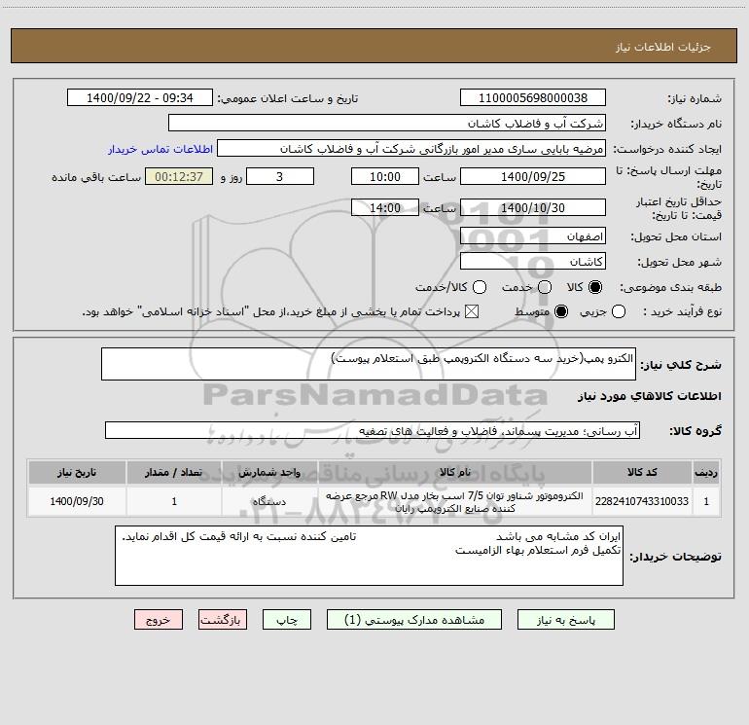Click the کد کالا column header
The image size is (749, 725).
642,472
